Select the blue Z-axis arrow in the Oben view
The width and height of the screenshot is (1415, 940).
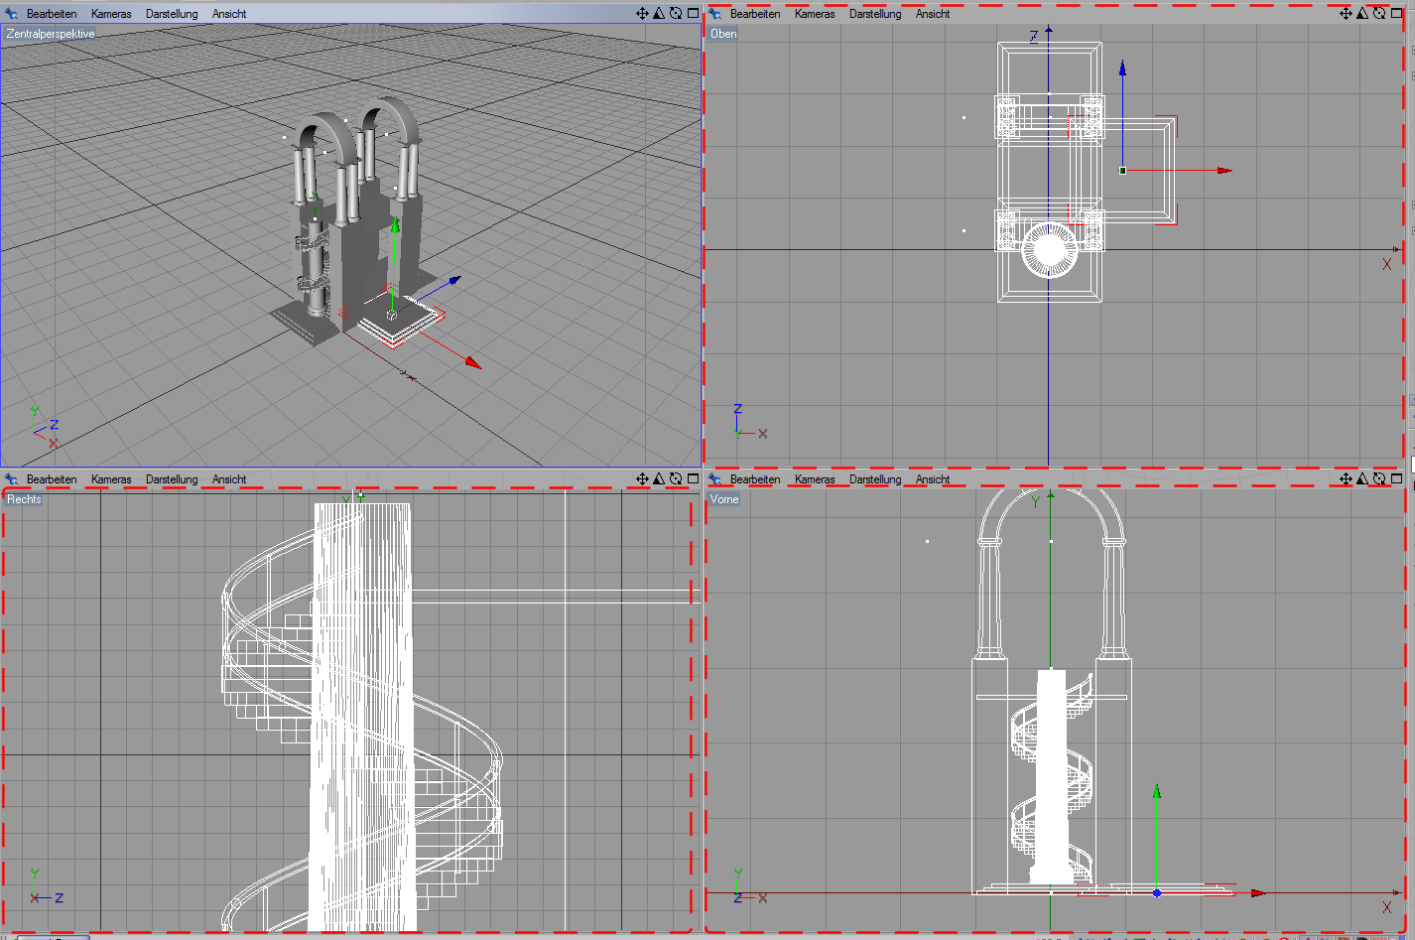pyautogui.click(x=1122, y=67)
